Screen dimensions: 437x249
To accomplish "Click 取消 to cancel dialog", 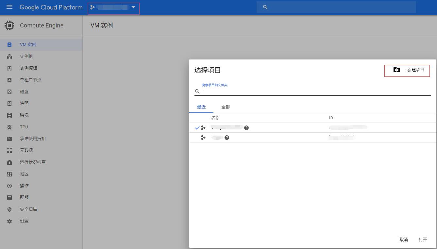I will [x=404, y=240].
